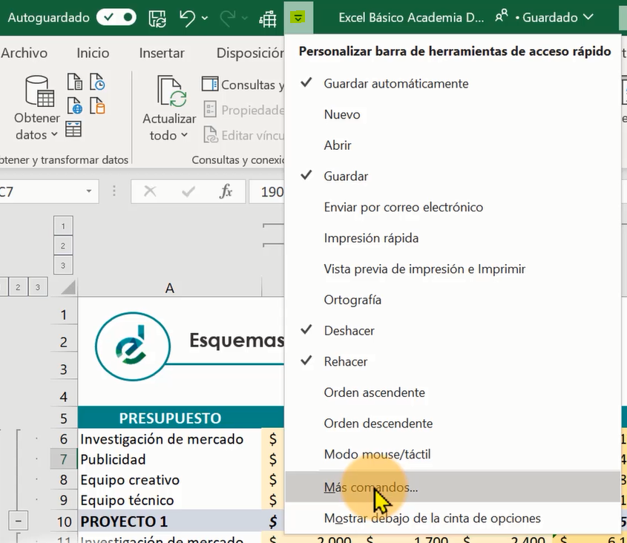
Task: Click the grayed Redo arrow icon
Action: (228, 18)
